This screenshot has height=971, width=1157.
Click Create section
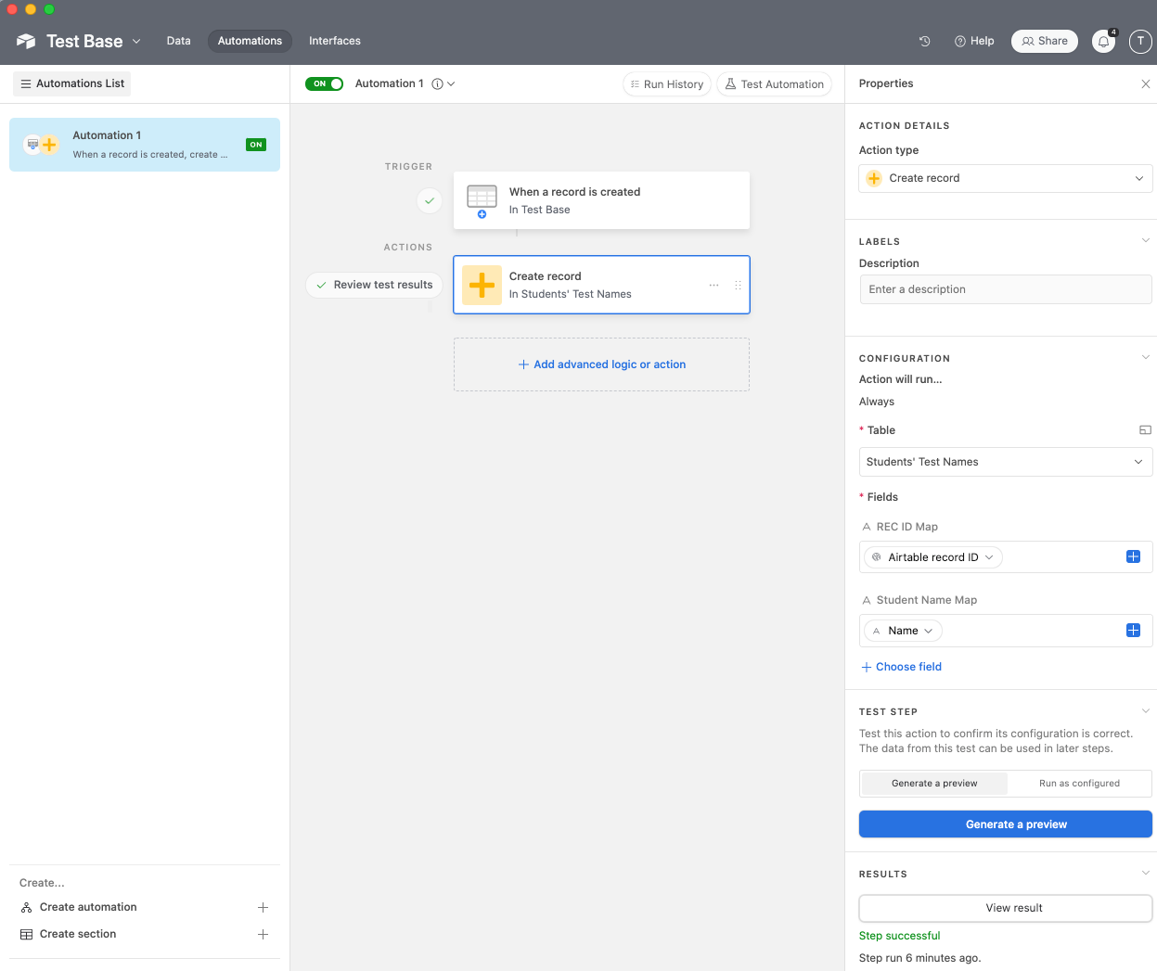coord(78,934)
